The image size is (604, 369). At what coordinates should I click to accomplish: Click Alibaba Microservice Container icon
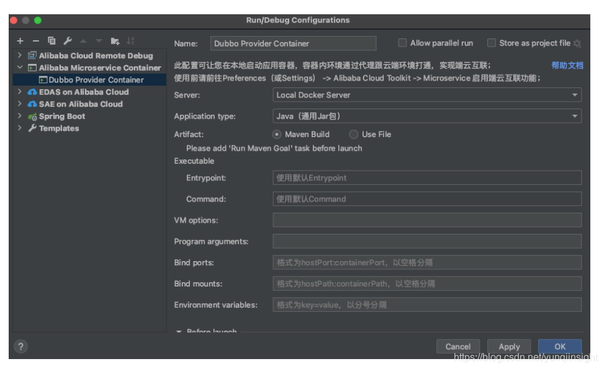[x=32, y=68]
